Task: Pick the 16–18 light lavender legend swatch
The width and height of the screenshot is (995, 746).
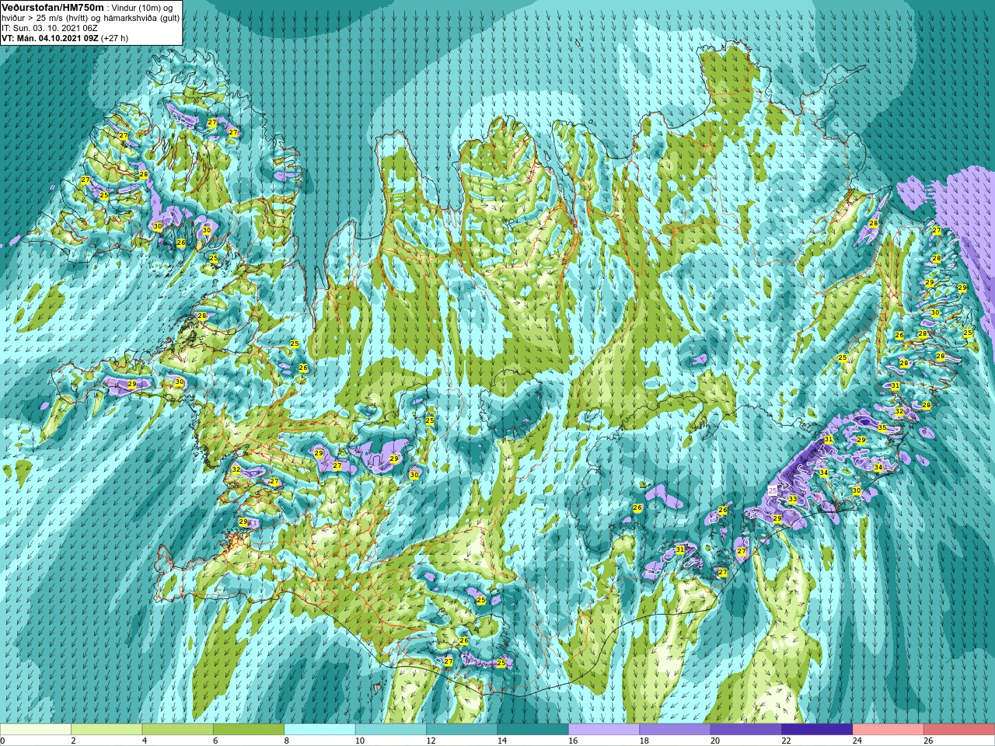Action: pos(604,730)
